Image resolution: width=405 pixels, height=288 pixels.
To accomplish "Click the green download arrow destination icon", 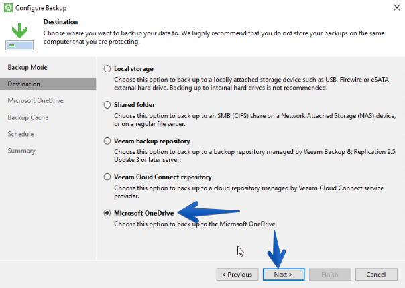I will [x=19, y=36].
